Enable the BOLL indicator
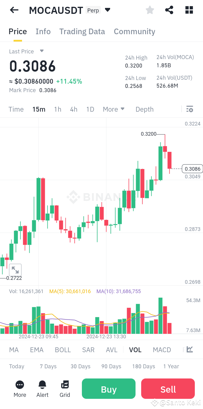 tap(63, 350)
